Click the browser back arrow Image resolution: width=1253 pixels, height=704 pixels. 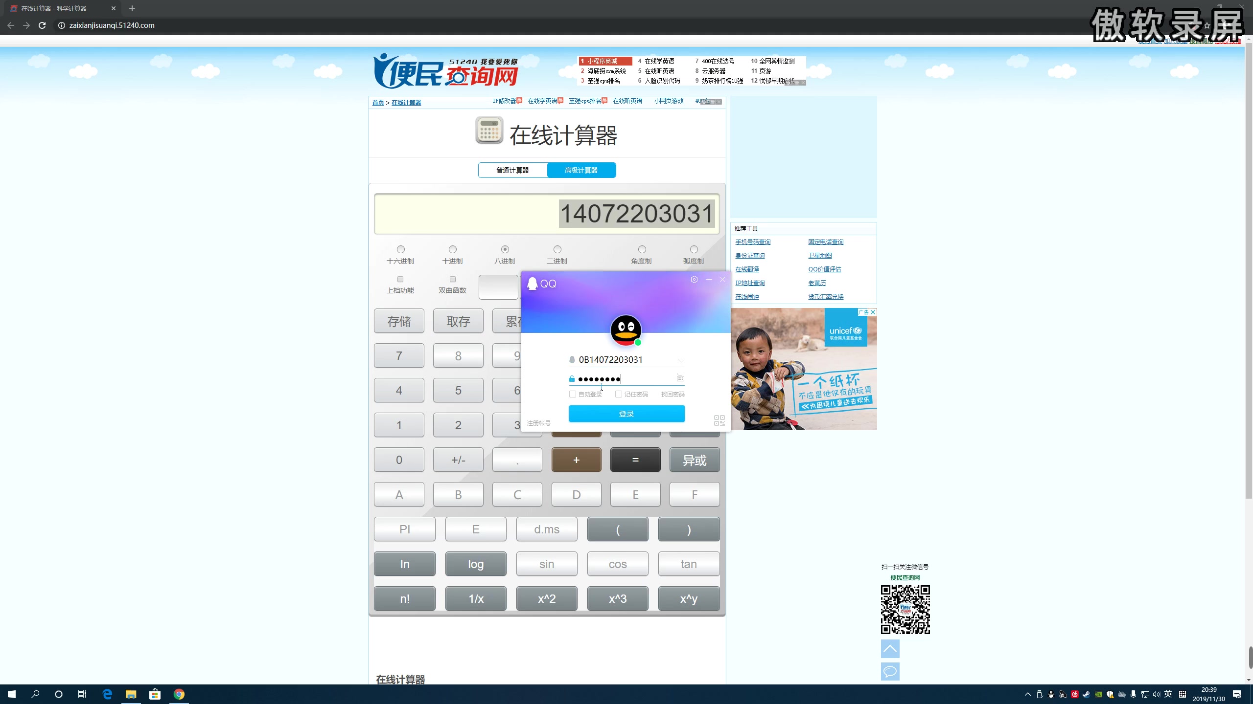[11, 25]
